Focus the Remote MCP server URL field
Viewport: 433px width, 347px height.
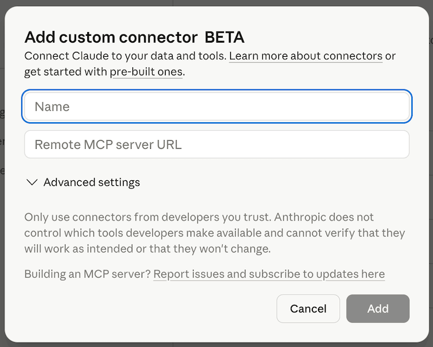click(x=216, y=144)
